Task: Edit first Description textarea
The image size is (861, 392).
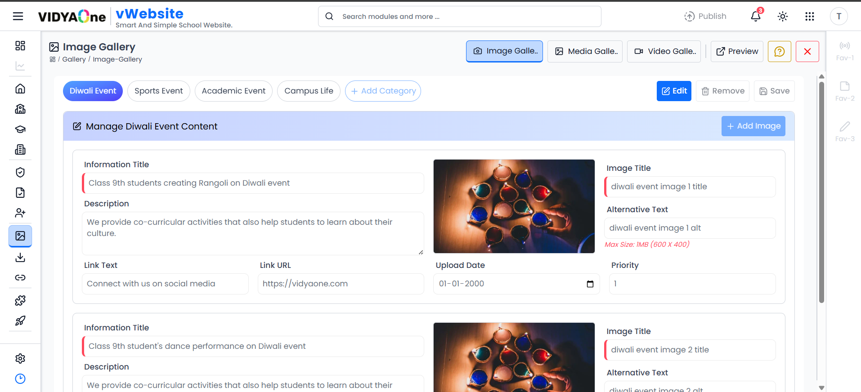Action: pos(253,233)
